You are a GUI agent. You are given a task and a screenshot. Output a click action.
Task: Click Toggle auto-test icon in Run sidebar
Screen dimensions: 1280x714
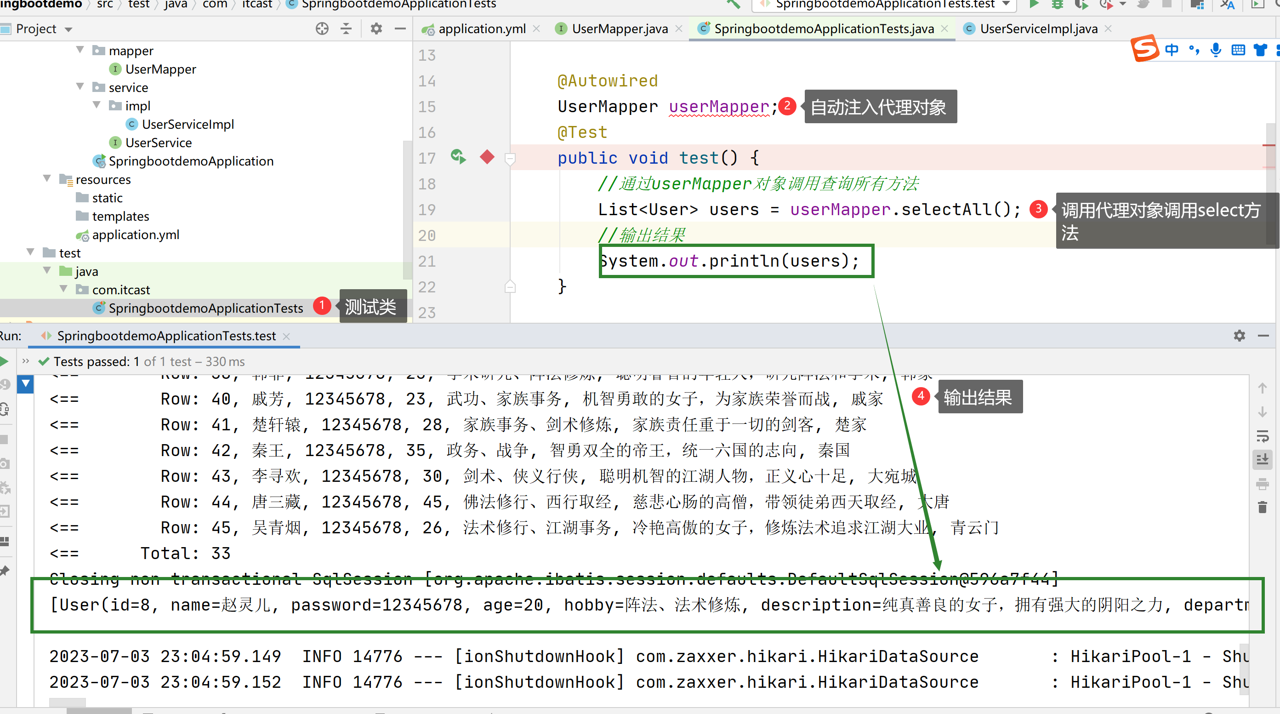5,410
